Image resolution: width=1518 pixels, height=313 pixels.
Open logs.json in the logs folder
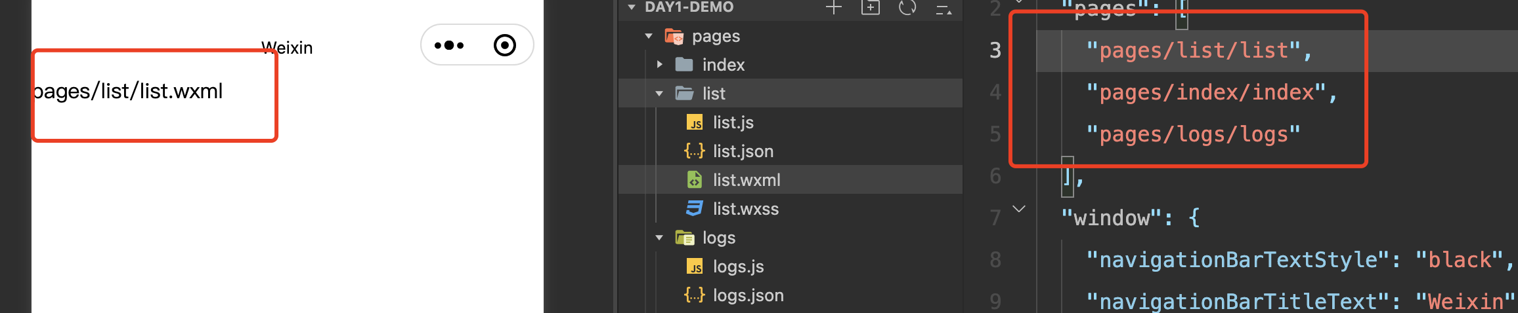pos(748,295)
